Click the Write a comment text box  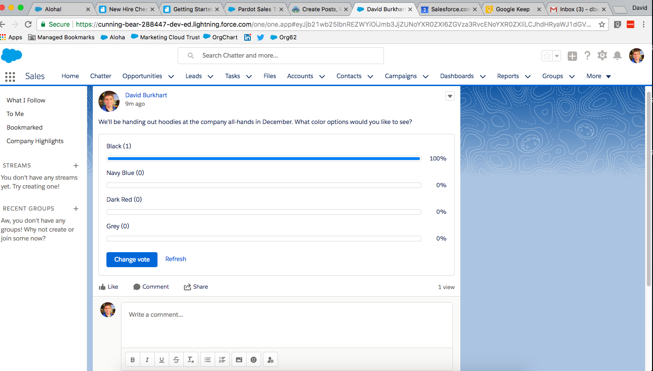(x=287, y=325)
